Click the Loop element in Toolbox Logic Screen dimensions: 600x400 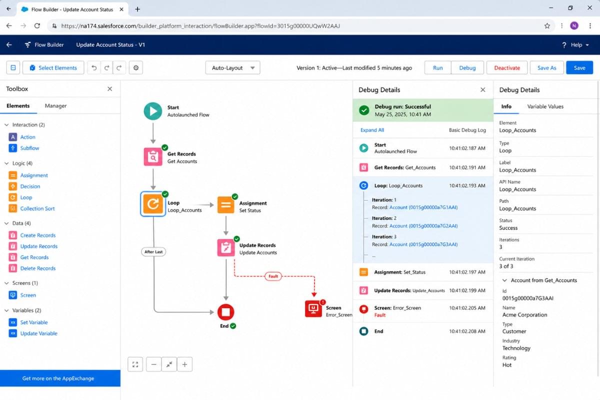[26, 197]
